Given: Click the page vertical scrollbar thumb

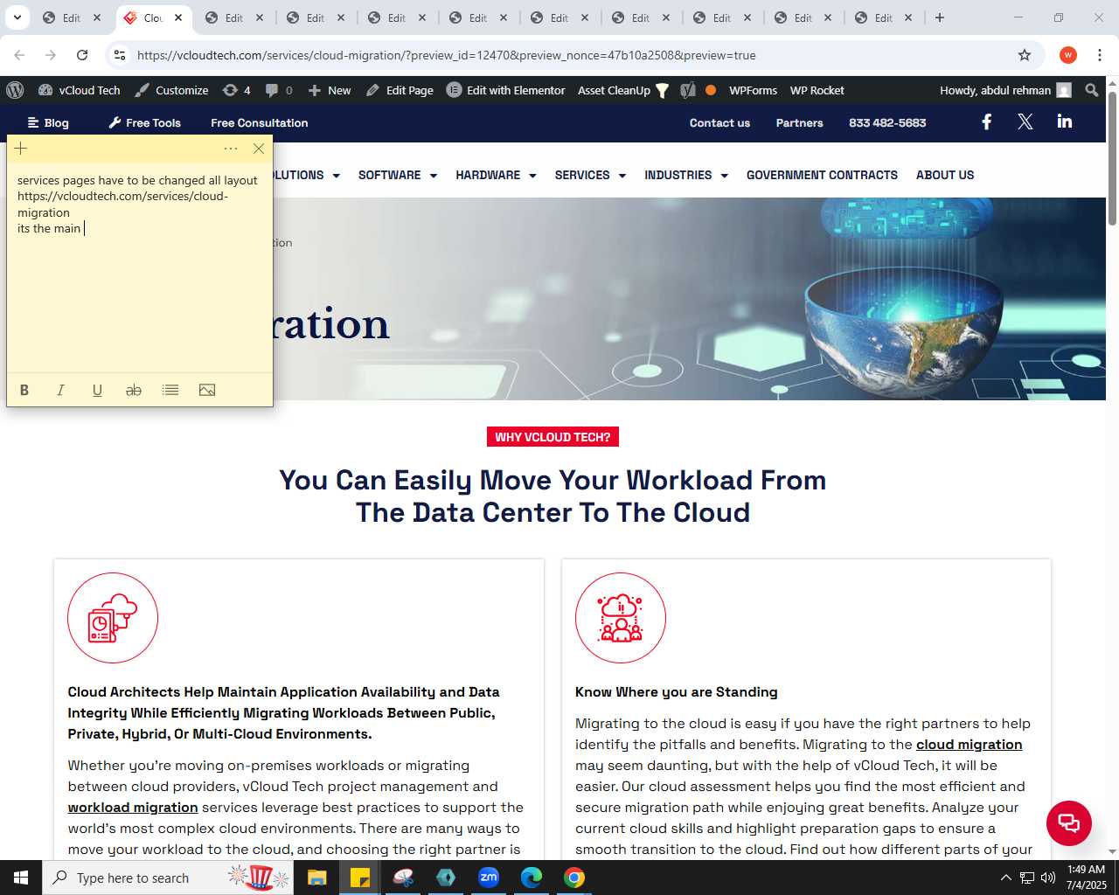Looking at the screenshot, I should (1112, 157).
